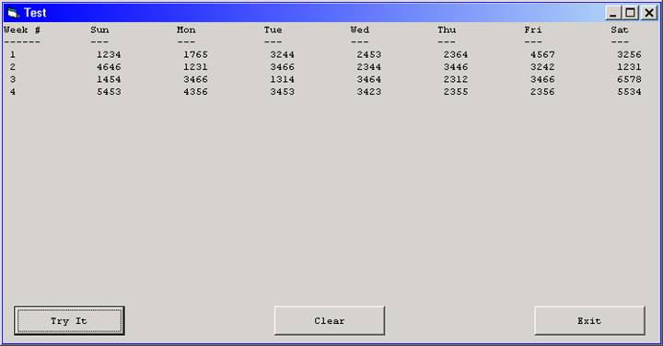663x346 pixels.
Task: Click the value 4646 in week 2
Action: click(x=109, y=67)
